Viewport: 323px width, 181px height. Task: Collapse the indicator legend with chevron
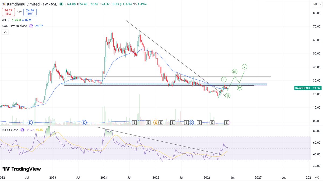click(x=5, y=32)
